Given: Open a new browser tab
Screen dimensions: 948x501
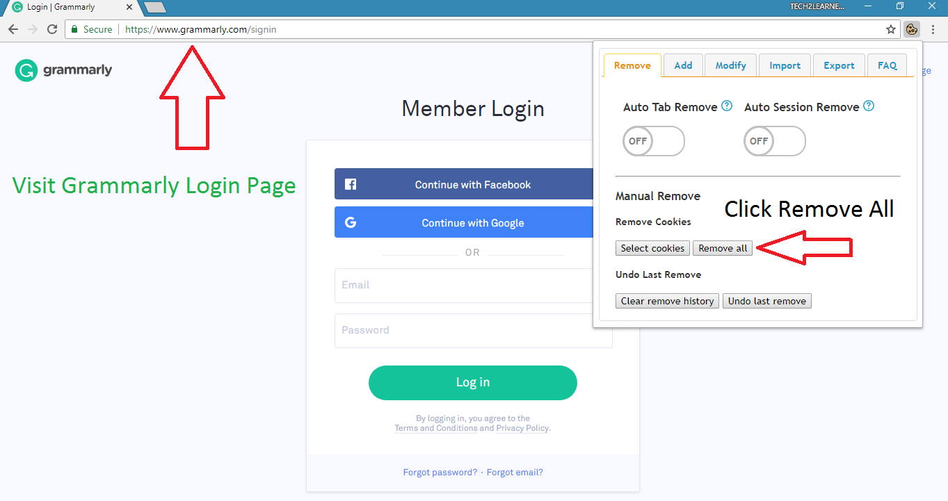Looking at the screenshot, I should pyautogui.click(x=154, y=7).
